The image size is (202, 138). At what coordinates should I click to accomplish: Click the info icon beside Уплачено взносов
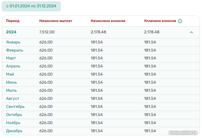coord(180,21)
